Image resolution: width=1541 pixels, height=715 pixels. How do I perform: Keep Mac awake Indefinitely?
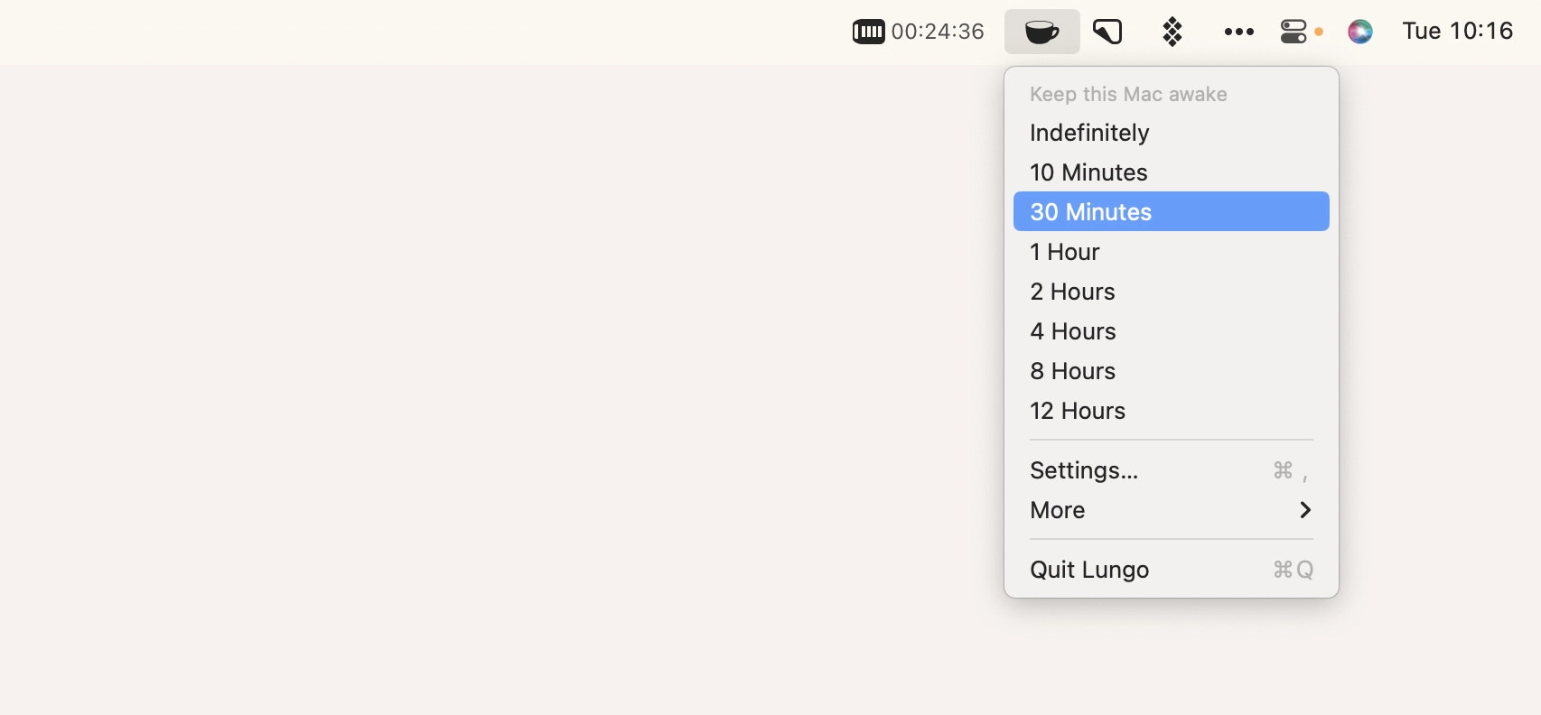click(x=1172, y=133)
